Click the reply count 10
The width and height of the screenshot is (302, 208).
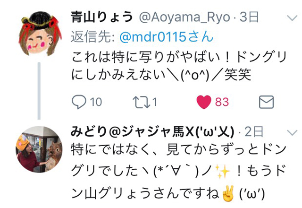coord(96,102)
